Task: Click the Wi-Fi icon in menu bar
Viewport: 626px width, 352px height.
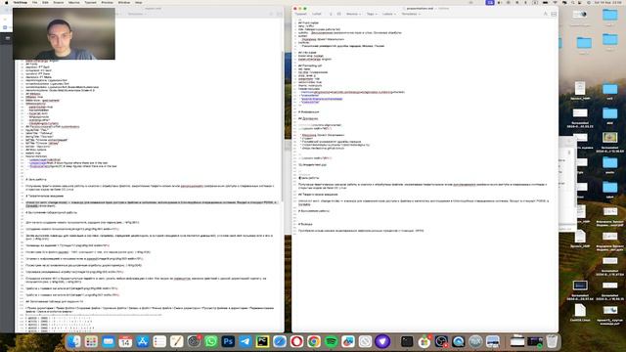Action: 555,2
